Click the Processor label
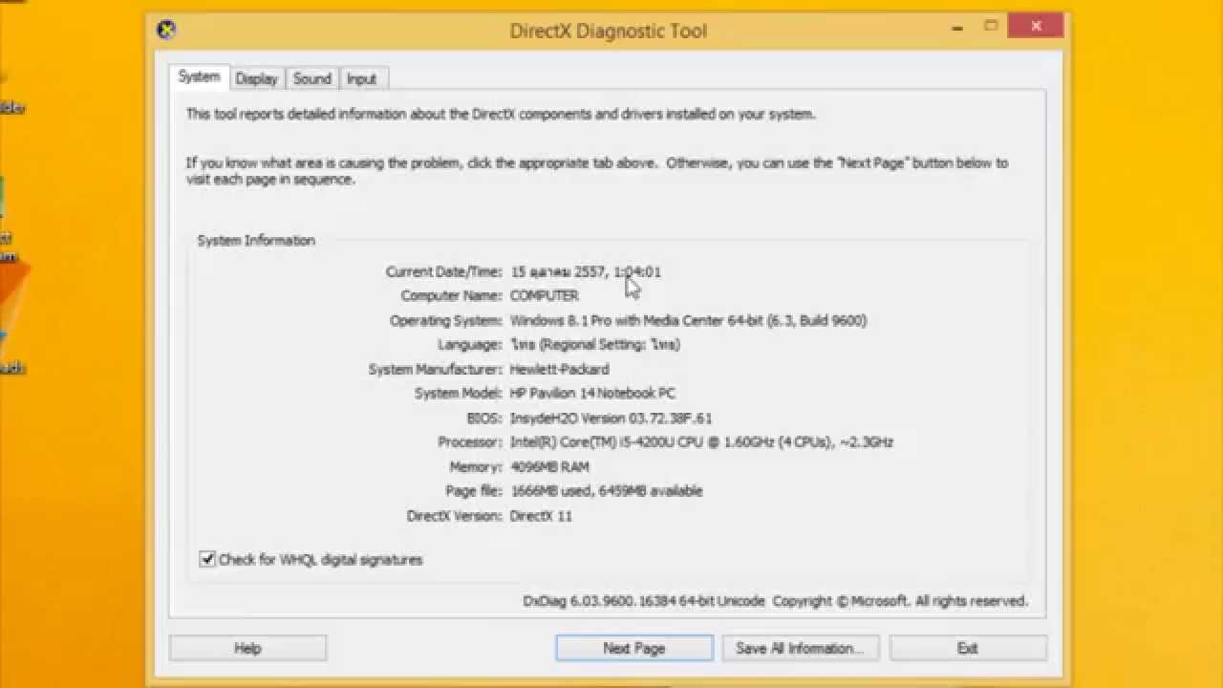The image size is (1223, 688). tap(469, 441)
